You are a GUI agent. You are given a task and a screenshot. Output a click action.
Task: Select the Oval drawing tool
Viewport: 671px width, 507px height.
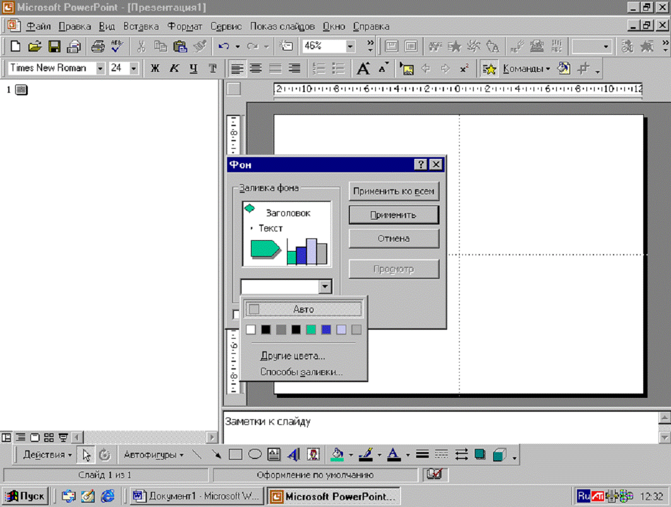(x=255, y=454)
